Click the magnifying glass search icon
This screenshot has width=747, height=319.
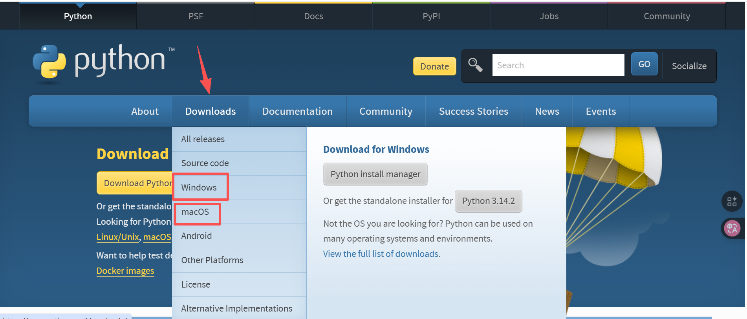click(x=475, y=65)
